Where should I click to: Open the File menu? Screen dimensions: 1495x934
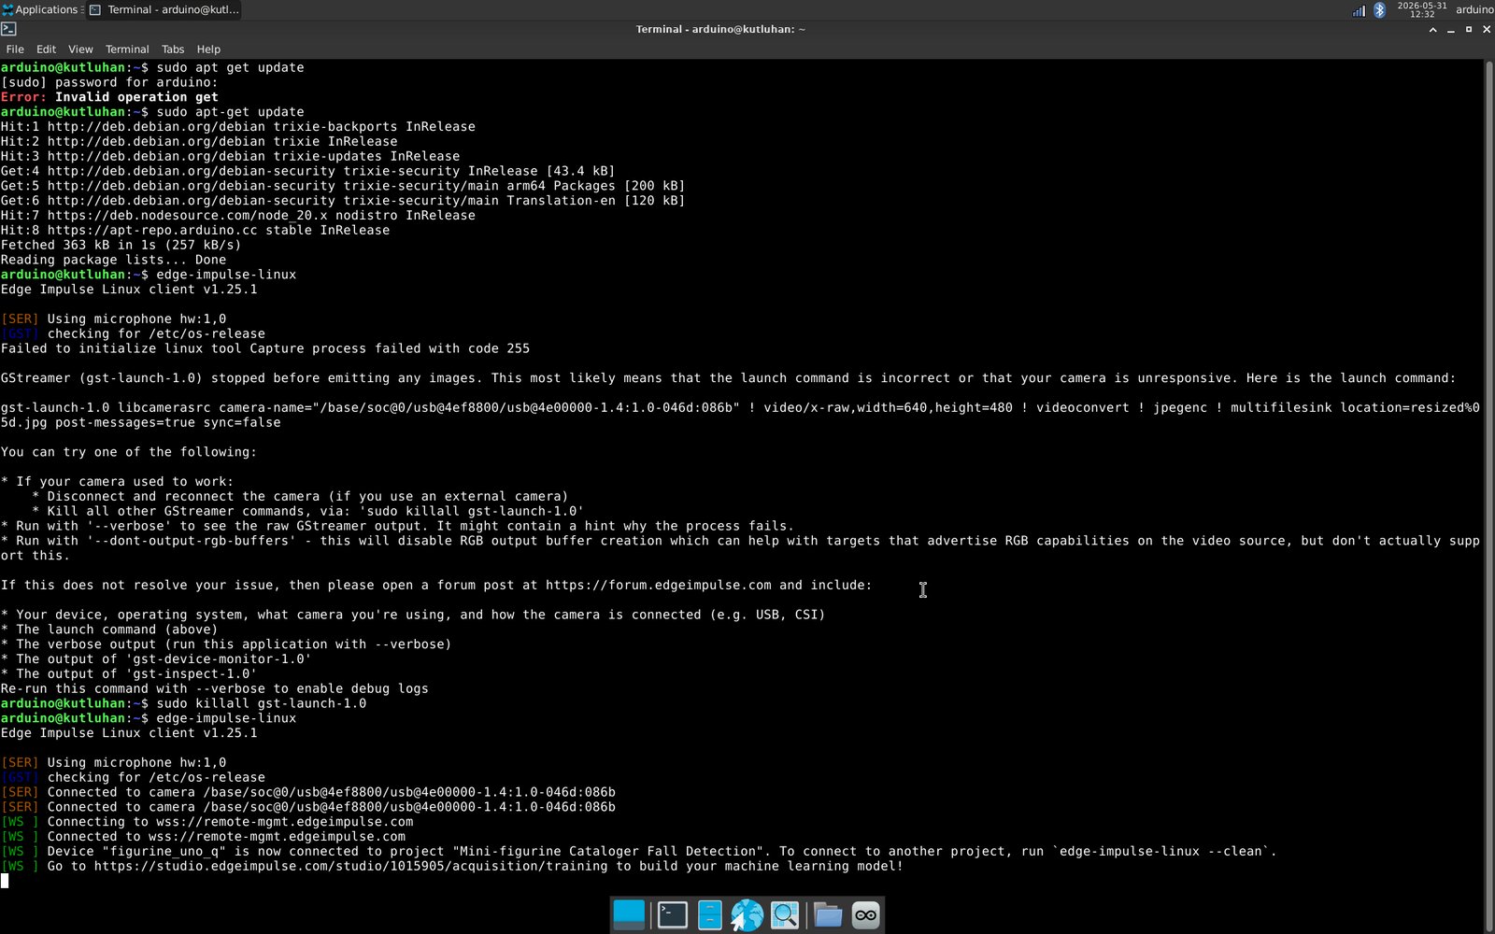15,50
